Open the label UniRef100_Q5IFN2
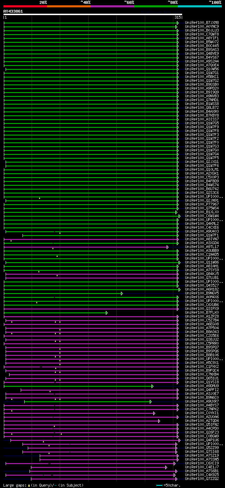 [202, 425]
